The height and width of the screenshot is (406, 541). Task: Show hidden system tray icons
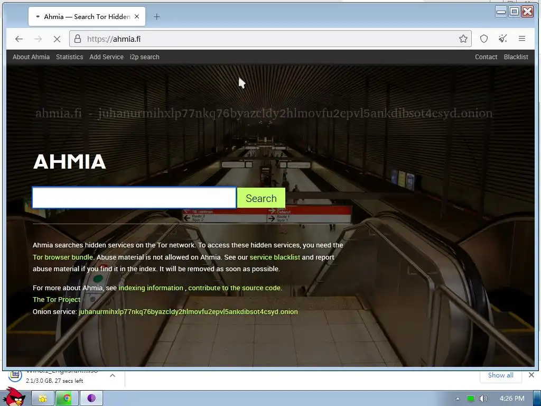(x=458, y=399)
